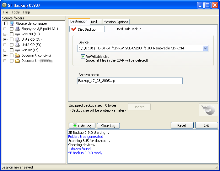
Task: Expand the Unità CD (D:) tree node
Action: click(5, 39)
